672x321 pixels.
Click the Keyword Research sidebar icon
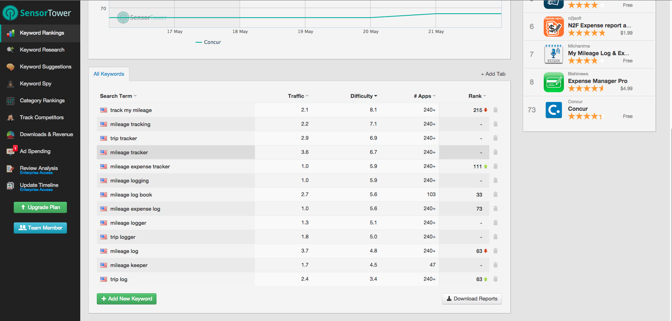[x=10, y=50]
